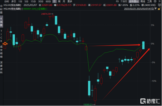The width and height of the screenshot is (162, 106).
Task: Open chart settings gear icon
Action: [x=155, y=1]
